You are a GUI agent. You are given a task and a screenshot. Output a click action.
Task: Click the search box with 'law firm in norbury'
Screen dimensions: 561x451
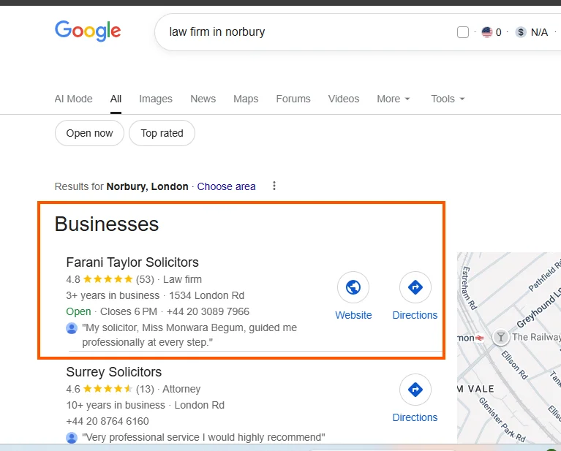tap(293, 32)
